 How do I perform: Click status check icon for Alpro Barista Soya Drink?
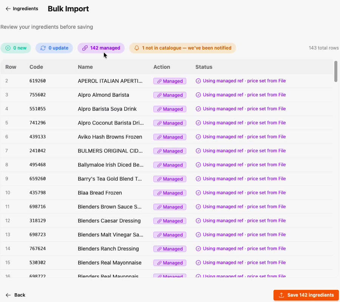(x=198, y=109)
